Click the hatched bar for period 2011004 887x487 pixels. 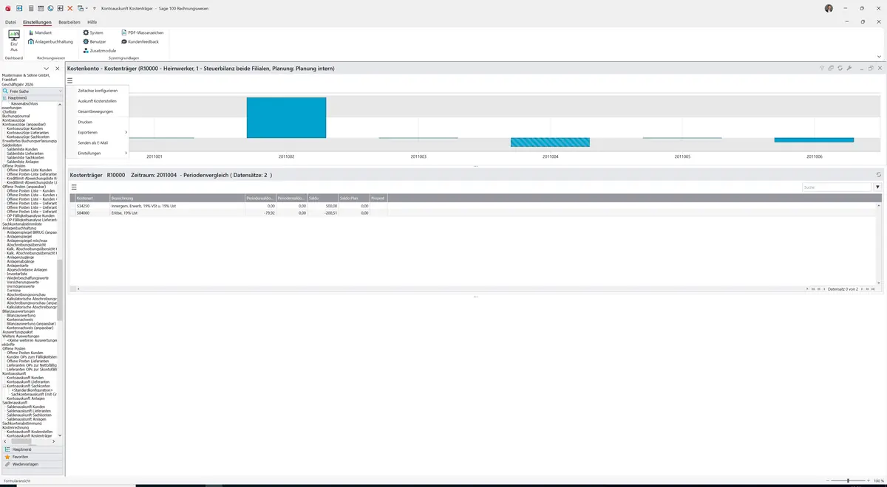point(550,142)
